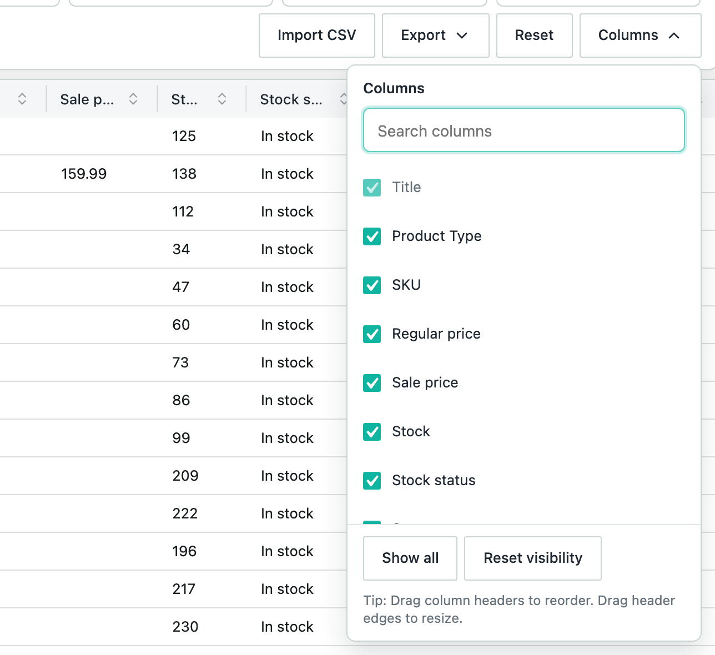Sort by the Stock status column arrows
This screenshot has width=715, height=655.
tap(344, 99)
